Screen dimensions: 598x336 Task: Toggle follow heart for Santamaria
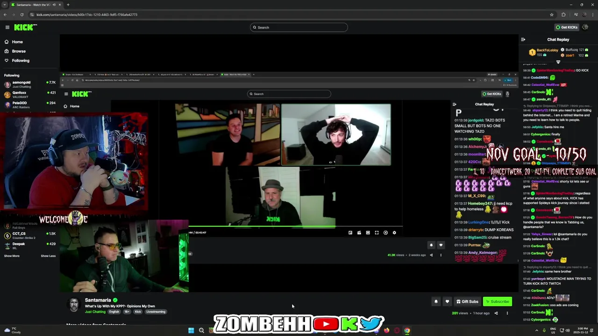coord(447,301)
